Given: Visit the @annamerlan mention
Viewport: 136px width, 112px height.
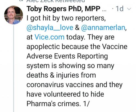Looking at the screenshot, I should [103, 28].
